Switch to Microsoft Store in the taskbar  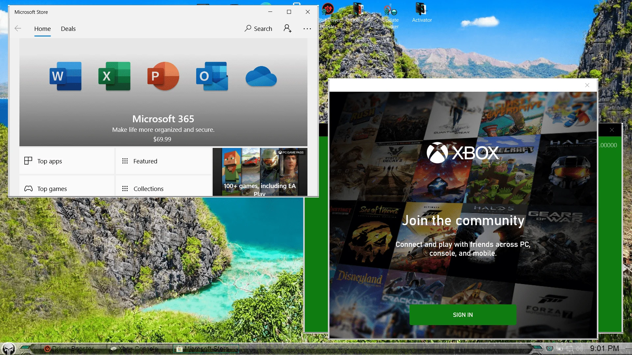click(x=206, y=348)
